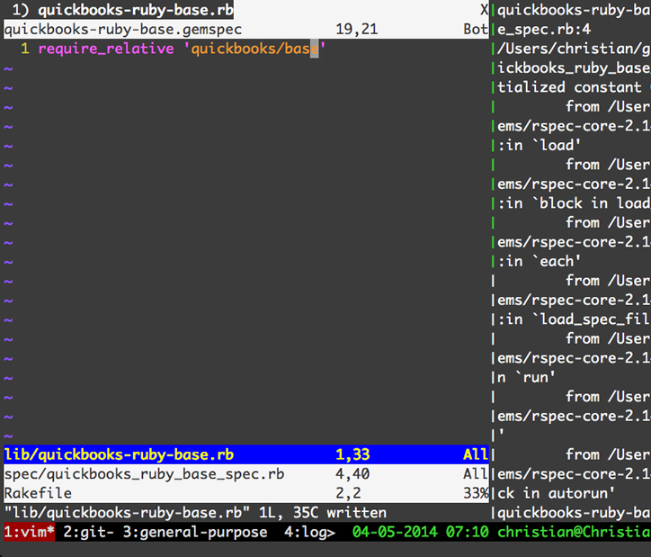The width and height of the screenshot is (651, 557).
Task: Click the '33%' scroll indicator for Rakefile
Action: click(x=476, y=493)
